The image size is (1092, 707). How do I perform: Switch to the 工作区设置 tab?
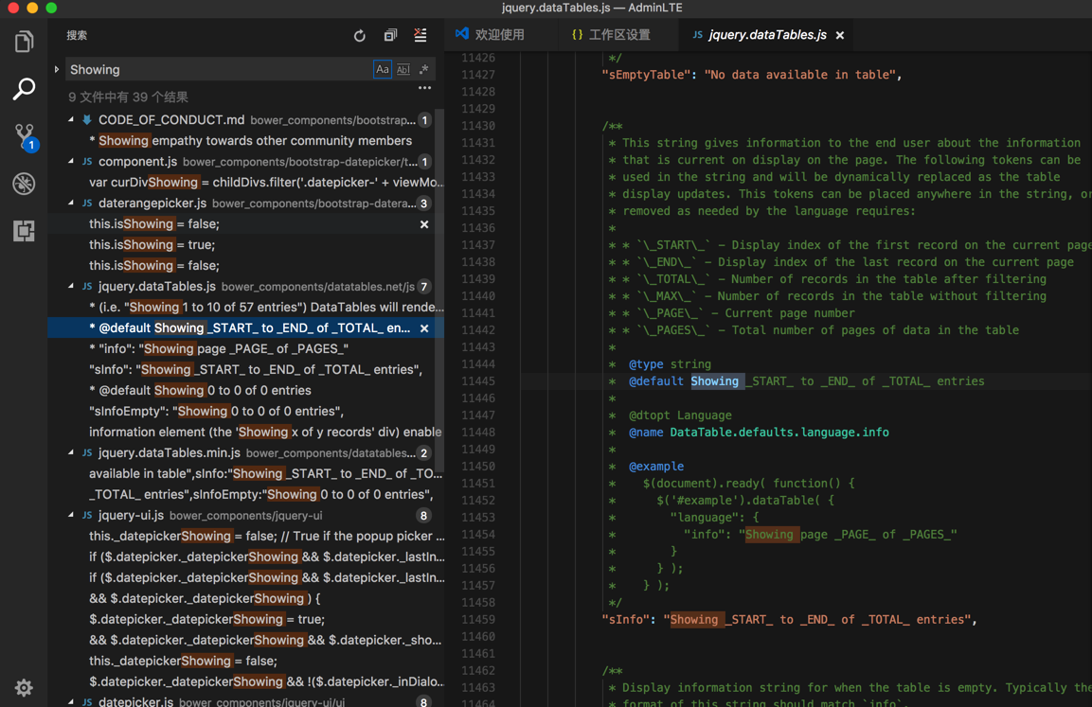coord(611,35)
